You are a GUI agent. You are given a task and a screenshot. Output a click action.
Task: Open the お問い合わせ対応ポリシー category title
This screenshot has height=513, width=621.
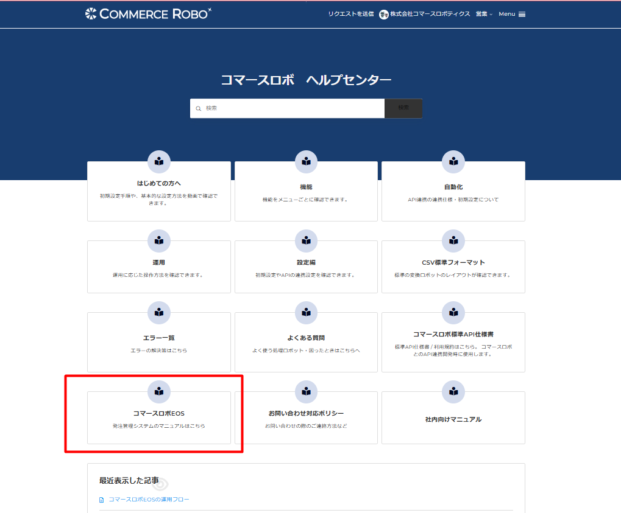click(x=306, y=413)
